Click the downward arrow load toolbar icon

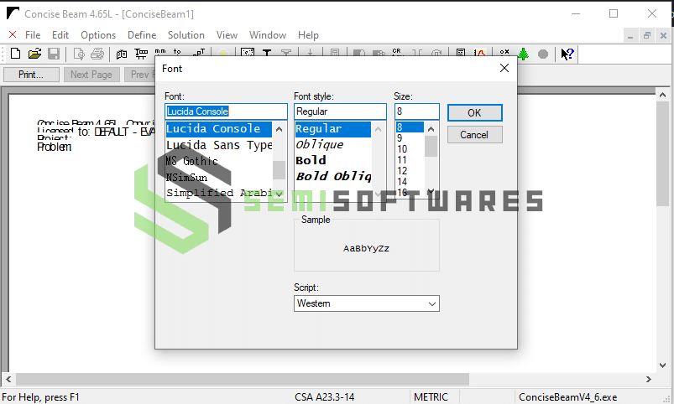(310, 53)
